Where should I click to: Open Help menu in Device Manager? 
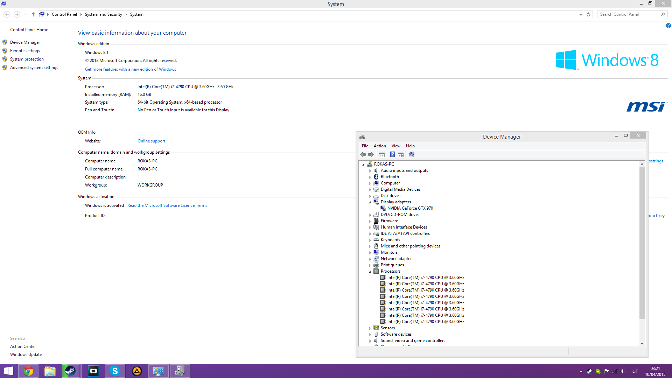[x=410, y=146]
